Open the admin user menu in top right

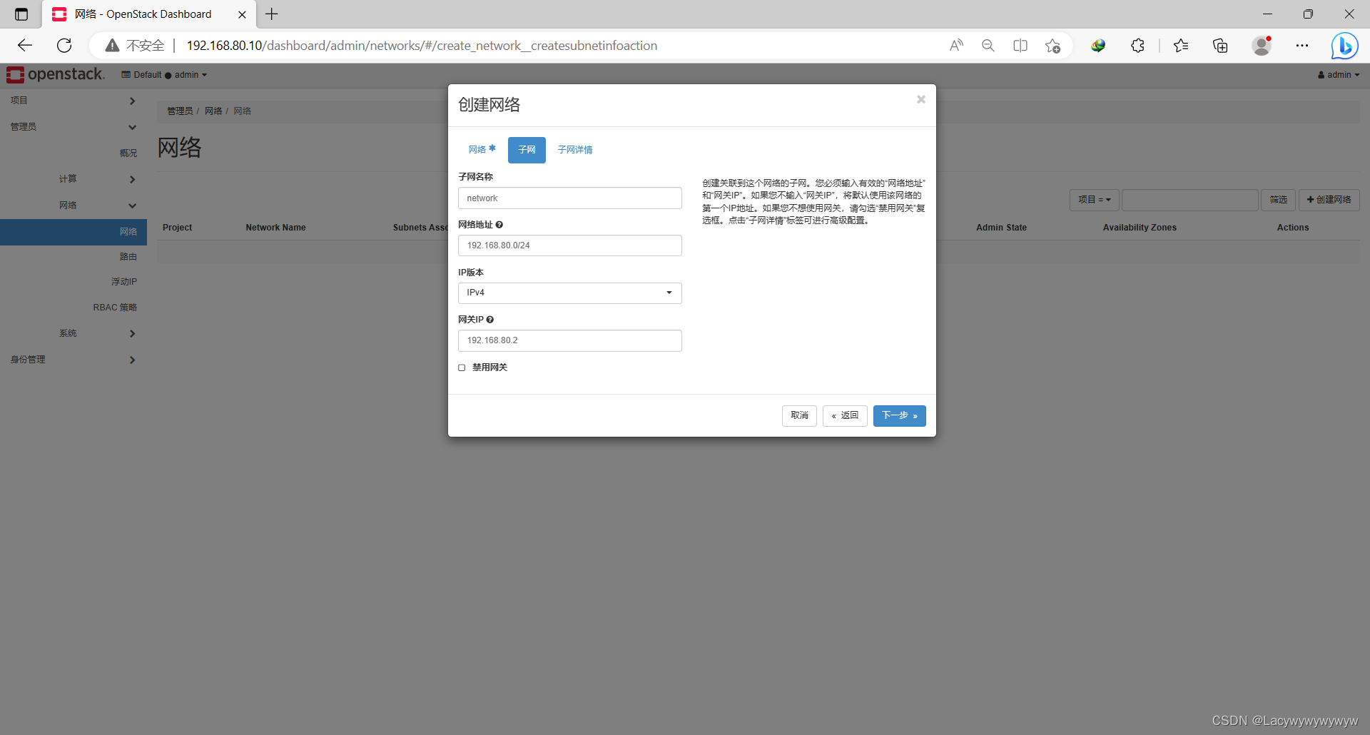1338,74
